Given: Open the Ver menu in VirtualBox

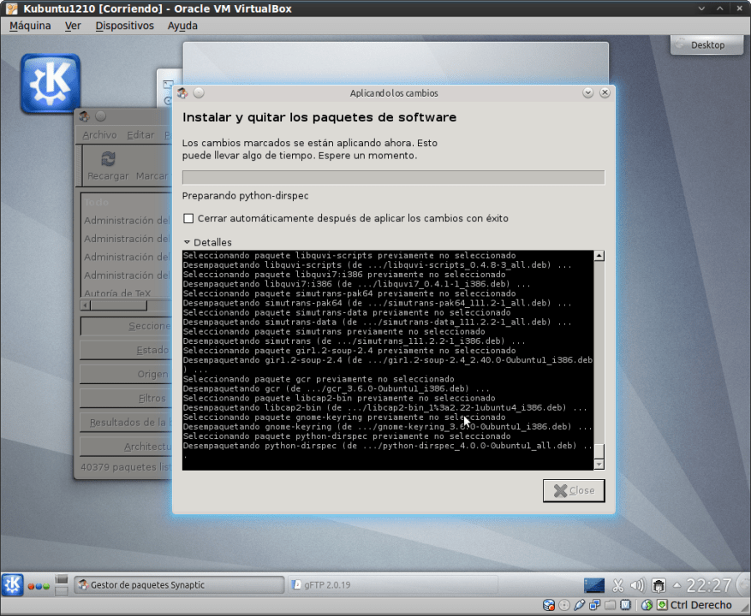Looking at the screenshot, I should (x=73, y=26).
